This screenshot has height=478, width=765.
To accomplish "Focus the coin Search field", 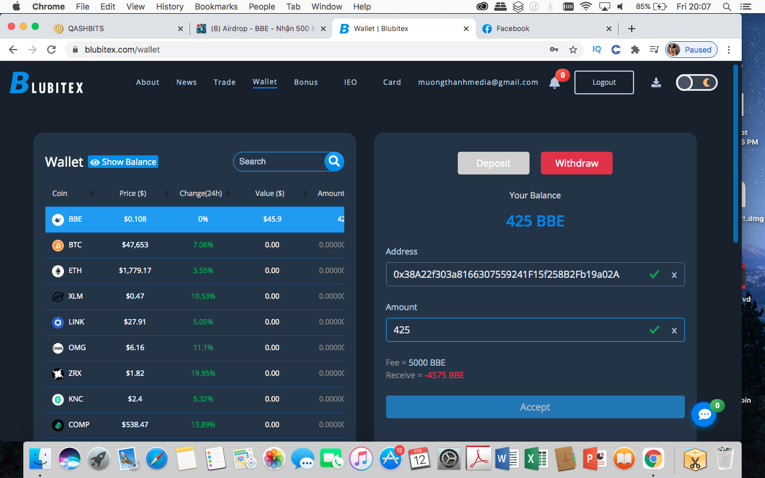I will point(279,161).
